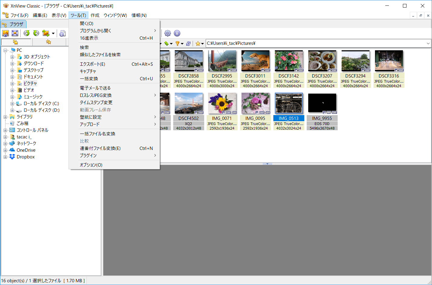Open the file properties toolbar icon
This screenshot has height=285, width=432.
[x=62, y=33]
